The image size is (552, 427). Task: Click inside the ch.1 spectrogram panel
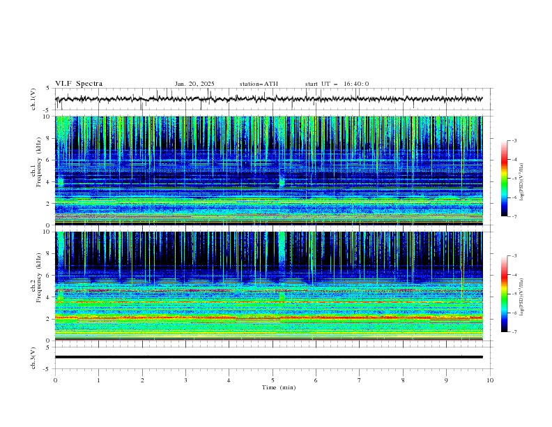click(x=268, y=170)
